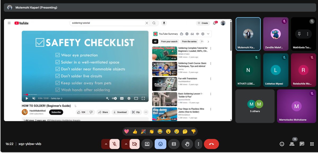Unmute the video player volume
The image size is (318, 153).
(34, 98)
